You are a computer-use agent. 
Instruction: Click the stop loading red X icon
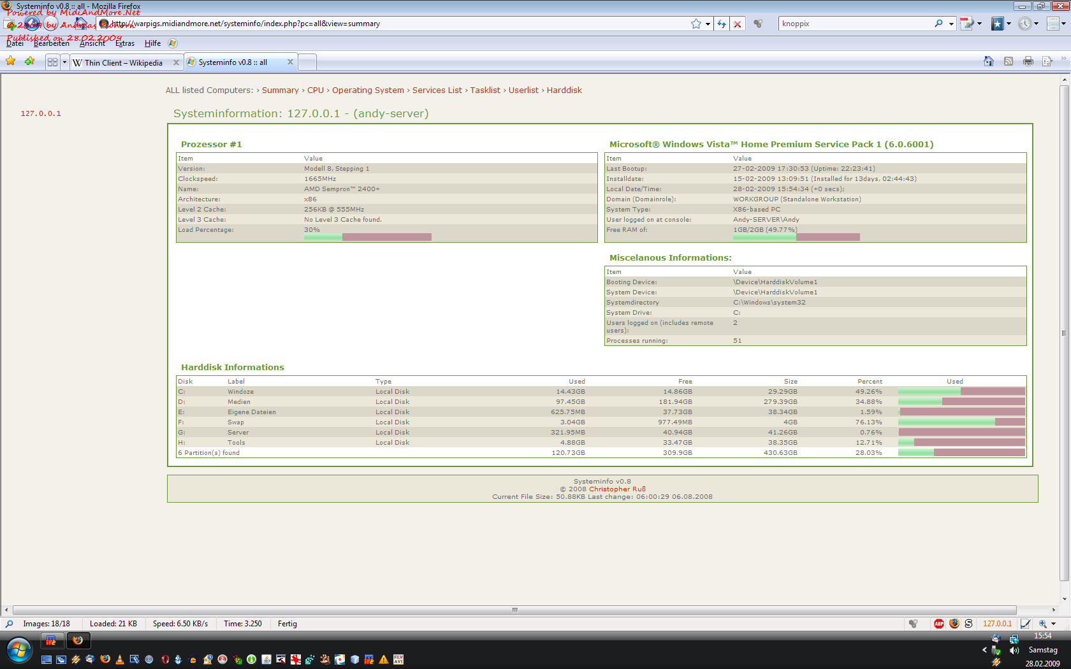coord(738,24)
